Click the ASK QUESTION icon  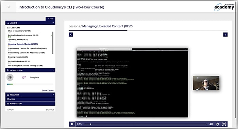(x=8, y=104)
